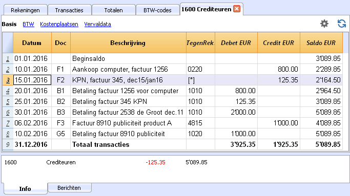This screenshot has height=196, width=350.
Task: Select the Basis view
Action: click(x=9, y=24)
